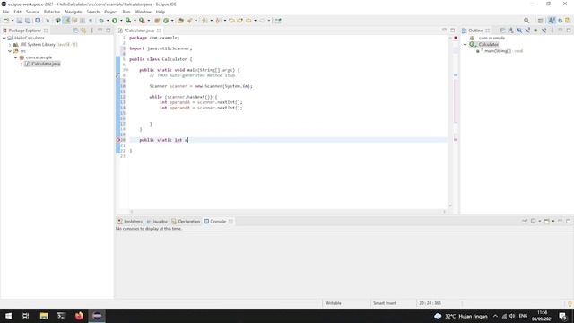Viewport: 574px width, 323px height.
Task: Switch to the Declaration tab
Action: coord(186,222)
